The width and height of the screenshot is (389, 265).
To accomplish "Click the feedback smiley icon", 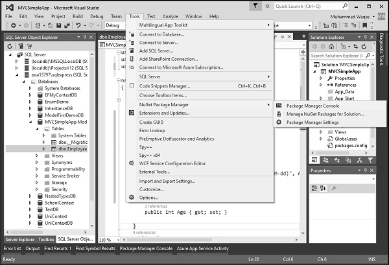I will [267, 6].
